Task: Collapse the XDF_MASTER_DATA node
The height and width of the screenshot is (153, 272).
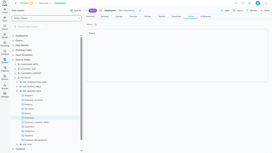Action: click(x=17, y=91)
